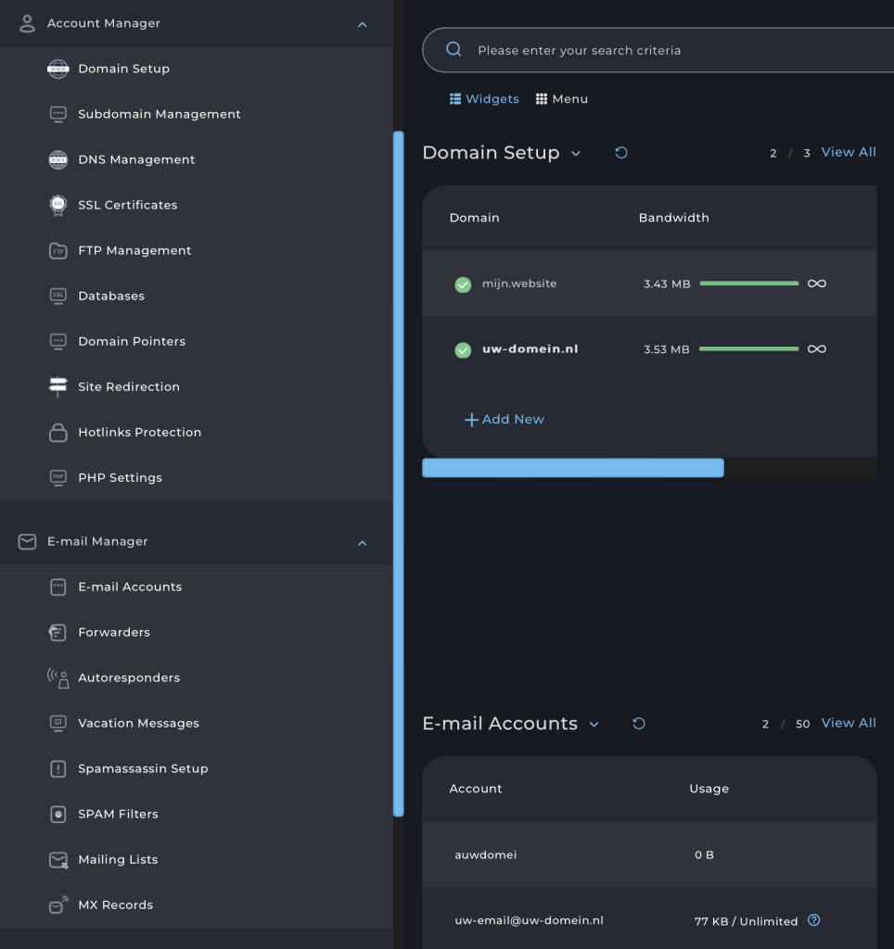The image size is (894, 949).
Task: Click the search magnifier icon
Action: [x=455, y=49]
